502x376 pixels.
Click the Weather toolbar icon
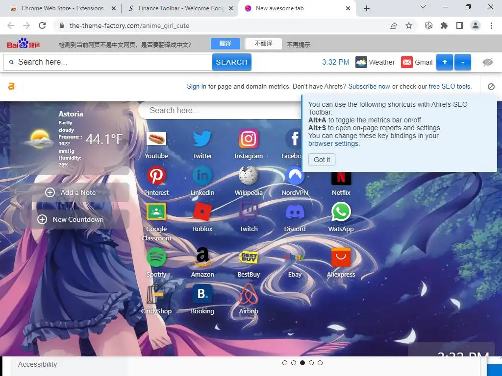point(361,62)
